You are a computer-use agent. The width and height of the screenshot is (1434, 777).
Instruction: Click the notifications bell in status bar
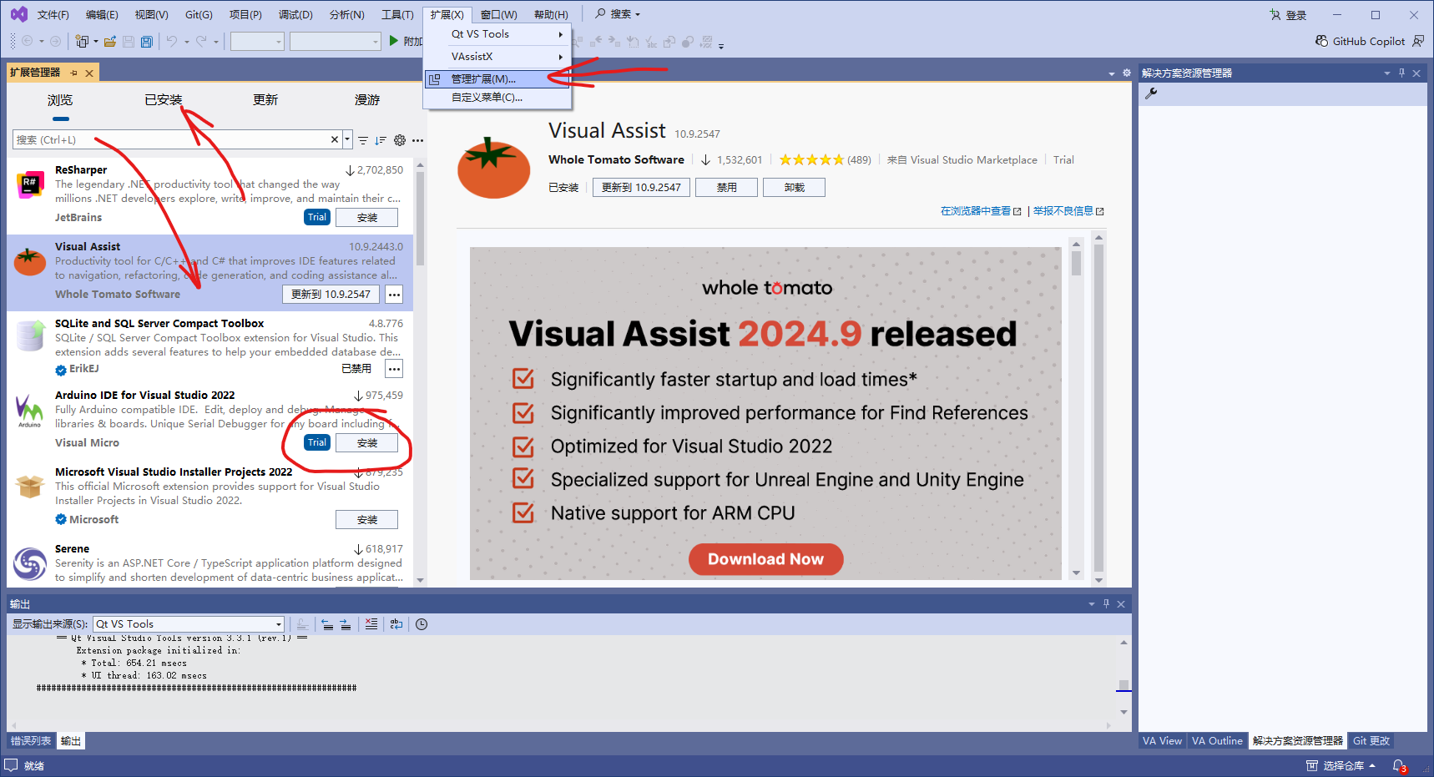(x=1400, y=766)
